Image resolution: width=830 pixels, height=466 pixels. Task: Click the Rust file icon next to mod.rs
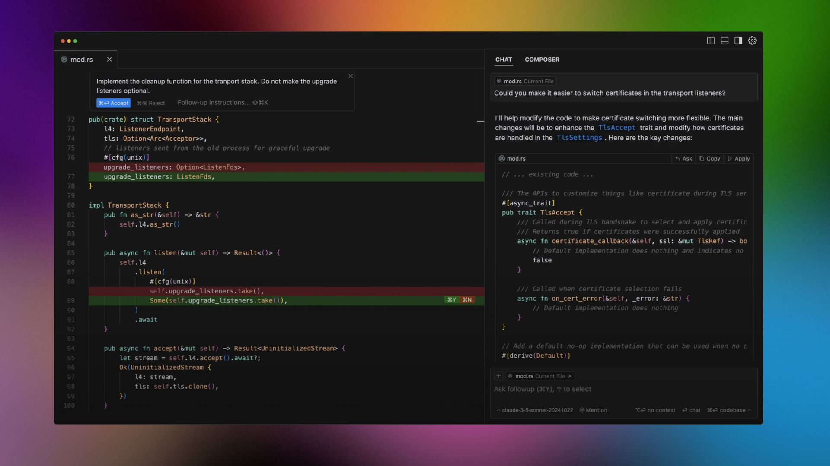pyautogui.click(x=64, y=60)
